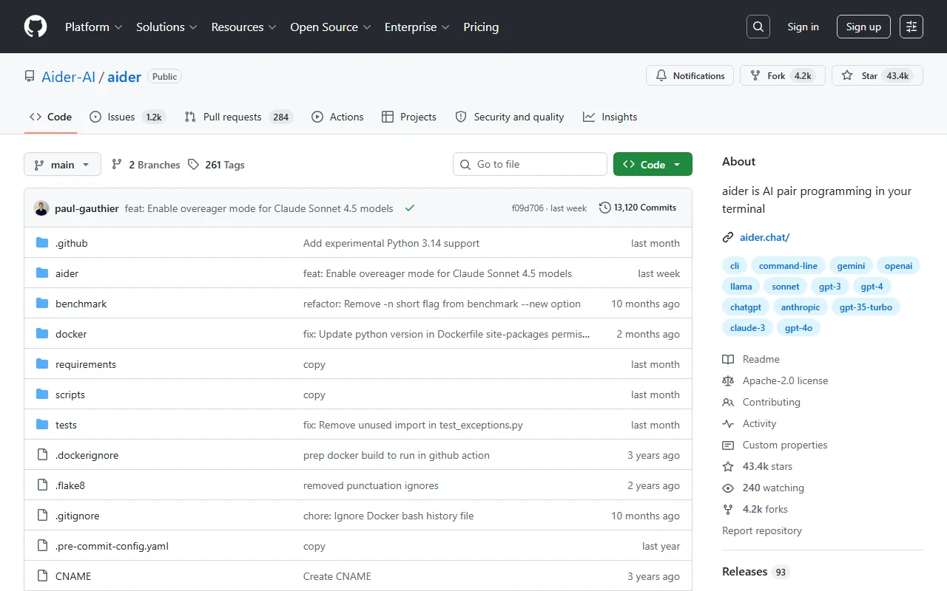Viewport: 947px width, 591px height.
Task: Open the .github folder
Action: pos(71,243)
